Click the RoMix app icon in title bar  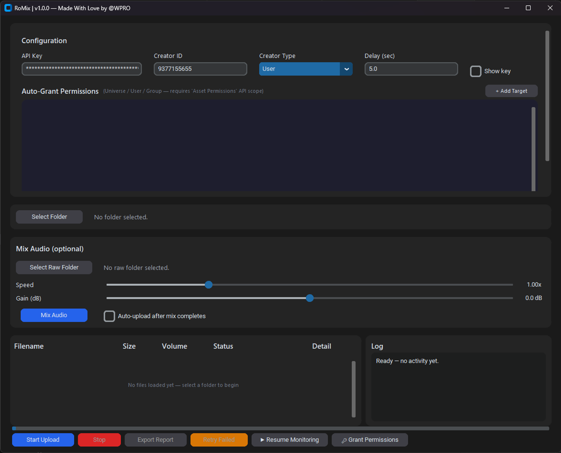(x=8, y=8)
